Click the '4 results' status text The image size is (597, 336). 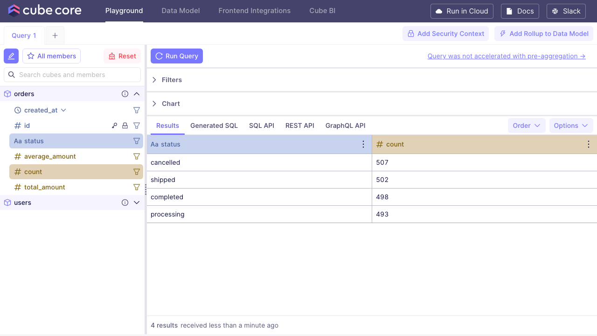pos(164,325)
